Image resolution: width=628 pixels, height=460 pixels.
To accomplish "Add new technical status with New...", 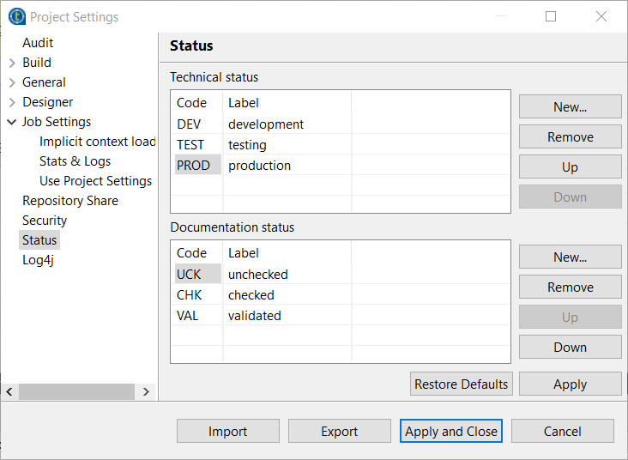I will pos(570,107).
